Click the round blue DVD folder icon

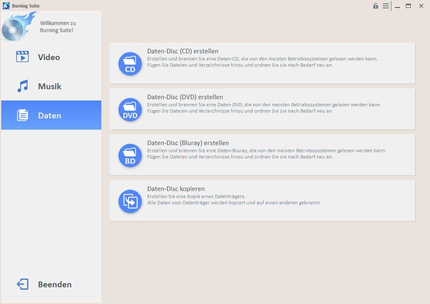pos(130,110)
